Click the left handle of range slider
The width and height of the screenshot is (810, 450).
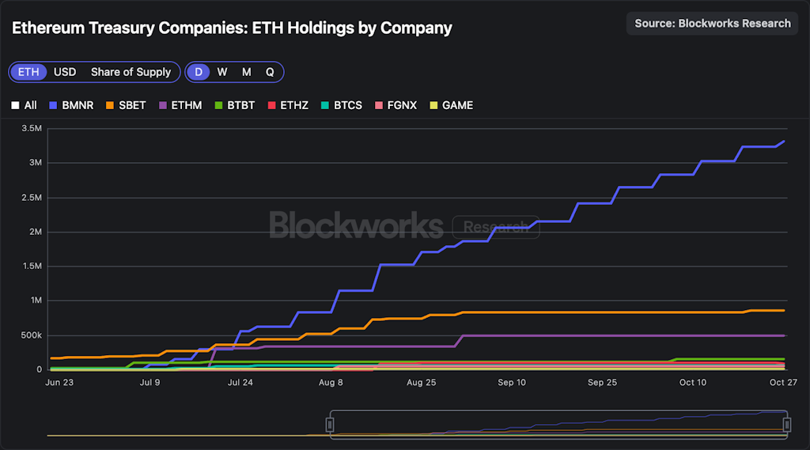(331, 425)
